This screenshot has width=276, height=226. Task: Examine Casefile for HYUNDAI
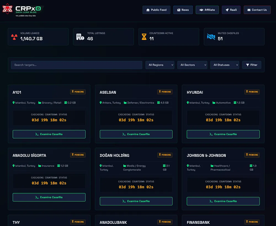(223, 134)
